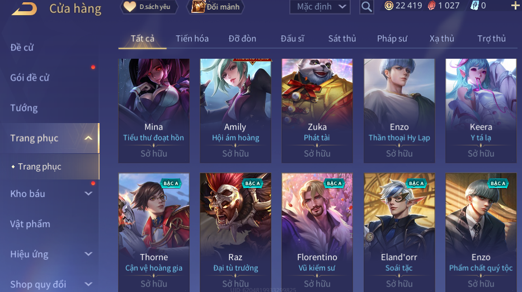Click the back arrow beside Cửa hàng

[24, 8]
